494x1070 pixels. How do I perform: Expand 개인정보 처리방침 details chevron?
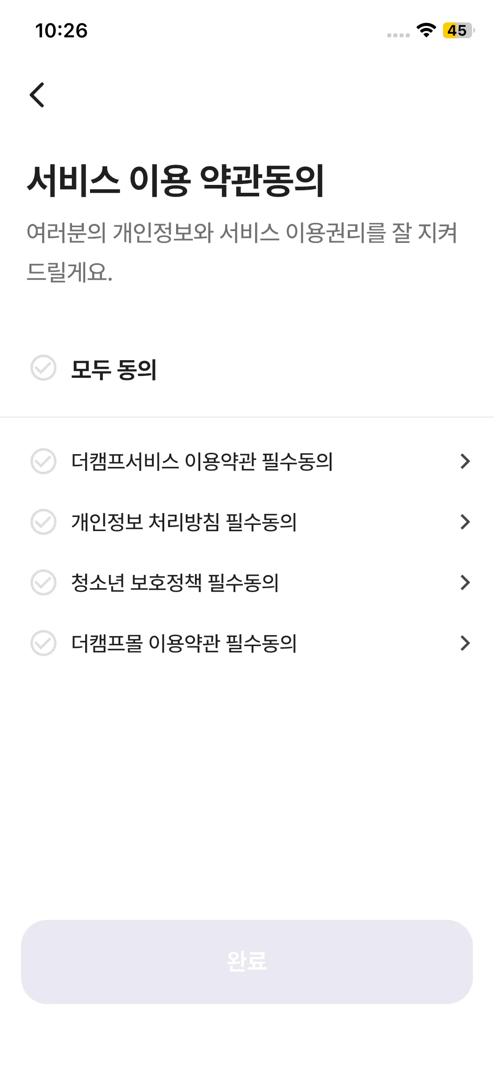pos(465,522)
